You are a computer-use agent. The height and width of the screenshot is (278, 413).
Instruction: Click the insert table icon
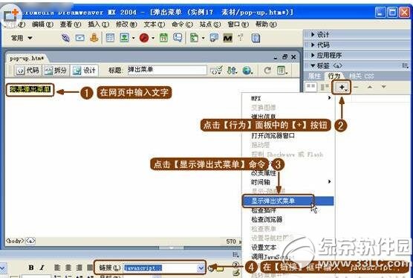pyautogui.click(x=110, y=38)
